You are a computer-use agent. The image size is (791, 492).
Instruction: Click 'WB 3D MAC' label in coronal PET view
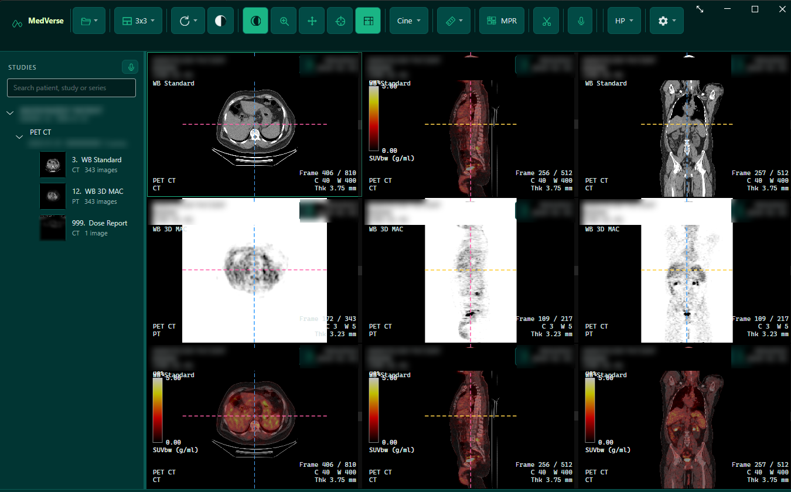(602, 229)
